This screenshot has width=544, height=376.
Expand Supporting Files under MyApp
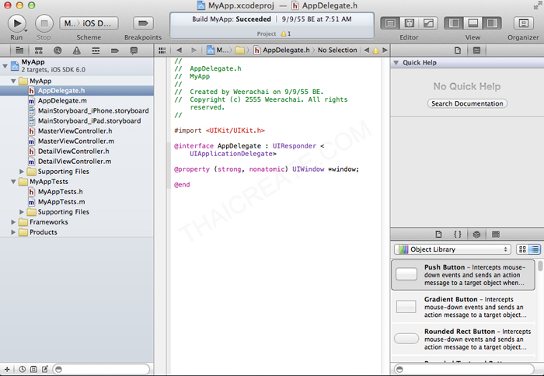[x=22, y=172]
